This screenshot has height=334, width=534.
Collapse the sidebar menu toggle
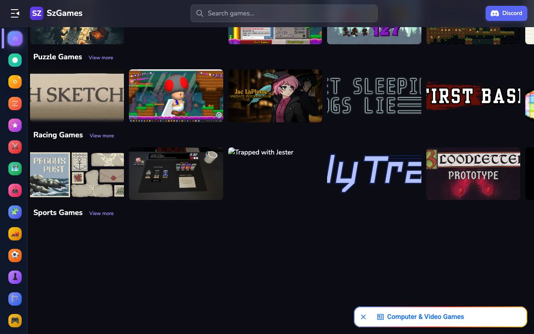15,13
